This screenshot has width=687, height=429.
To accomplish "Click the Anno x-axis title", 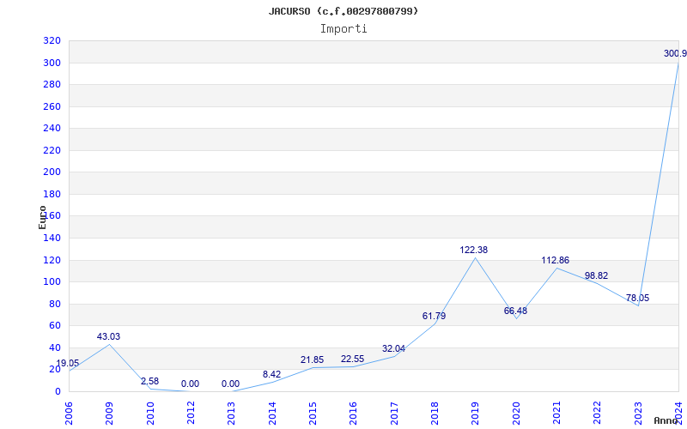I will pyautogui.click(x=666, y=420).
